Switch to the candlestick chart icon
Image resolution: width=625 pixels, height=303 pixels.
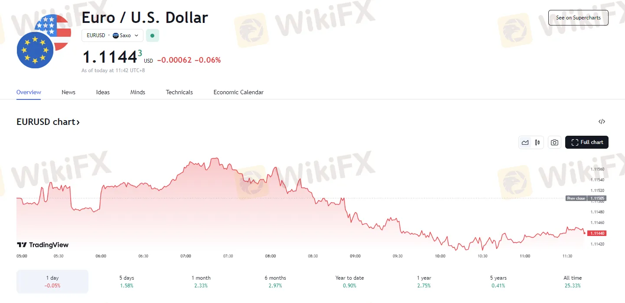[537, 142]
